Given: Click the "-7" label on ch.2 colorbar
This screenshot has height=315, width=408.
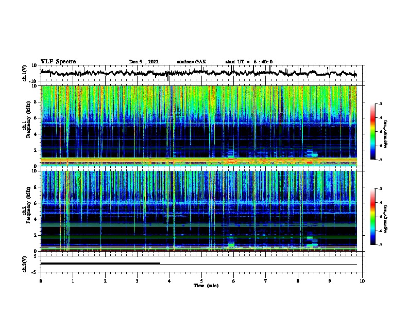Looking at the screenshot, I should tap(380, 244).
